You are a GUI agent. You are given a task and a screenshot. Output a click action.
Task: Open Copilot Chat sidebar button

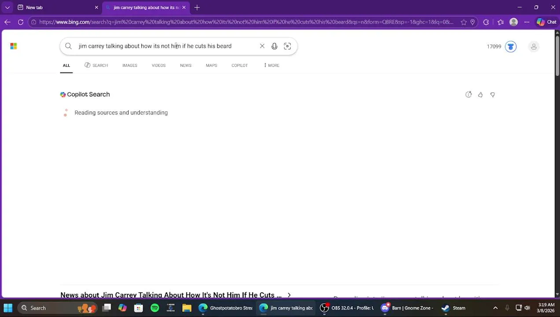coord(546,22)
